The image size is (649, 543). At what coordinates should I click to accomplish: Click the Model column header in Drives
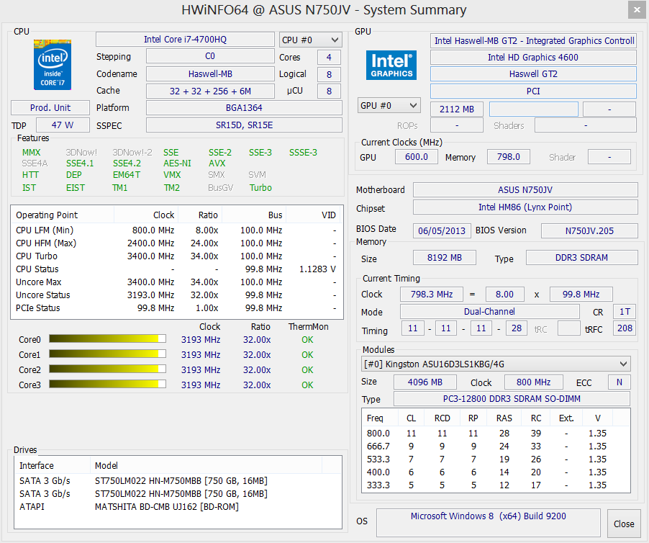(206, 465)
